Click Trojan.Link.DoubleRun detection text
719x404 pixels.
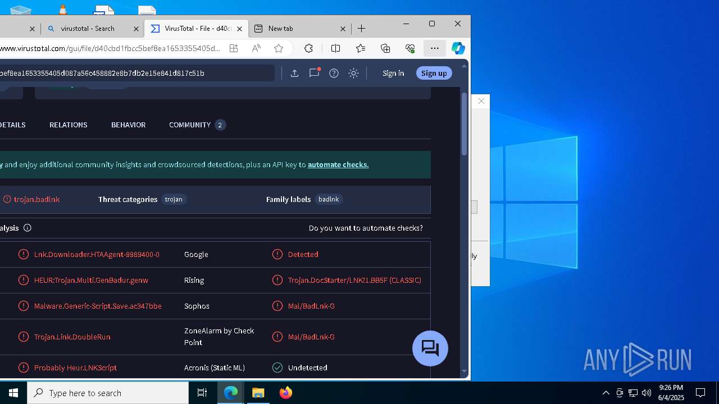(x=72, y=337)
